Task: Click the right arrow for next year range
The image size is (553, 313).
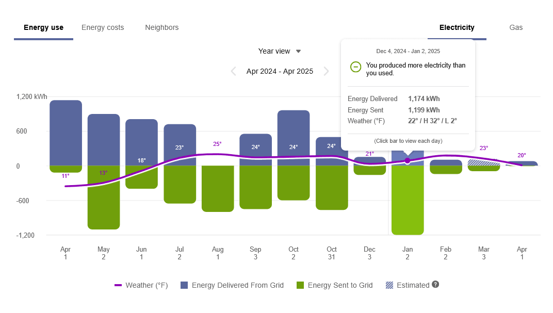Action: click(x=327, y=71)
